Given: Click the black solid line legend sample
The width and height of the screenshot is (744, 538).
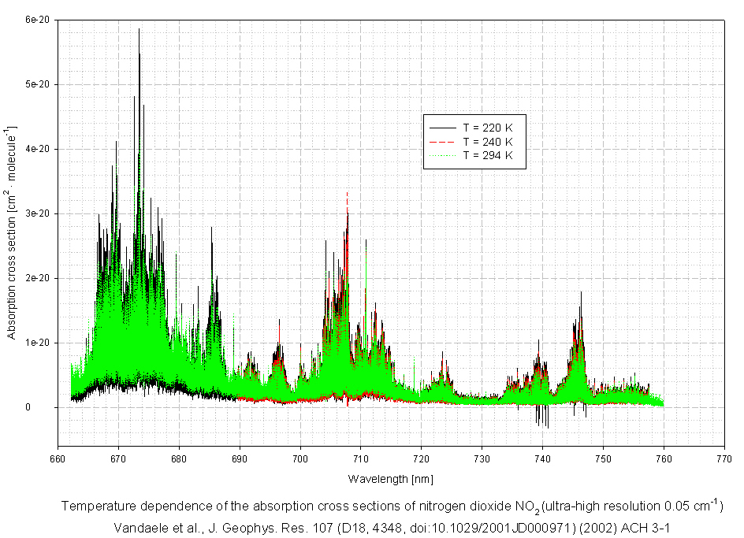Looking at the screenshot, I should [442, 127].
